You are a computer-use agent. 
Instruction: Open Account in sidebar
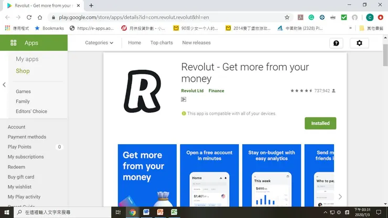[x=17, y=127]
